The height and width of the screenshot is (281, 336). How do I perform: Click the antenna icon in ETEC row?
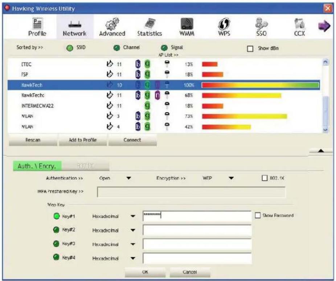click(110, 64)
